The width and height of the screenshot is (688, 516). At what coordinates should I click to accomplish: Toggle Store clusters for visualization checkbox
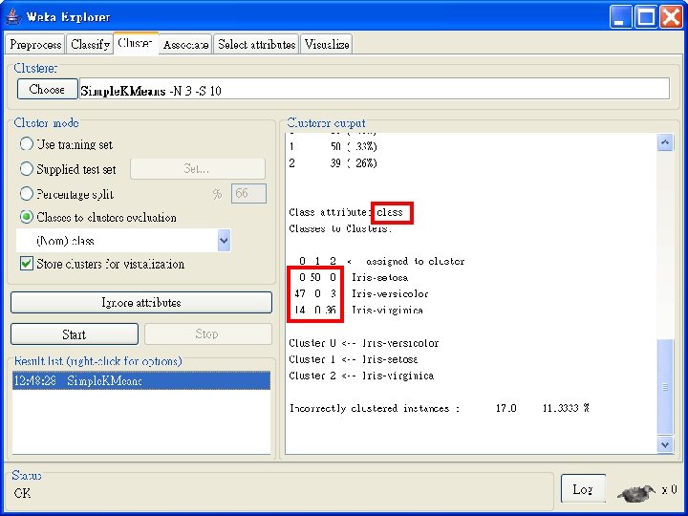27,264
